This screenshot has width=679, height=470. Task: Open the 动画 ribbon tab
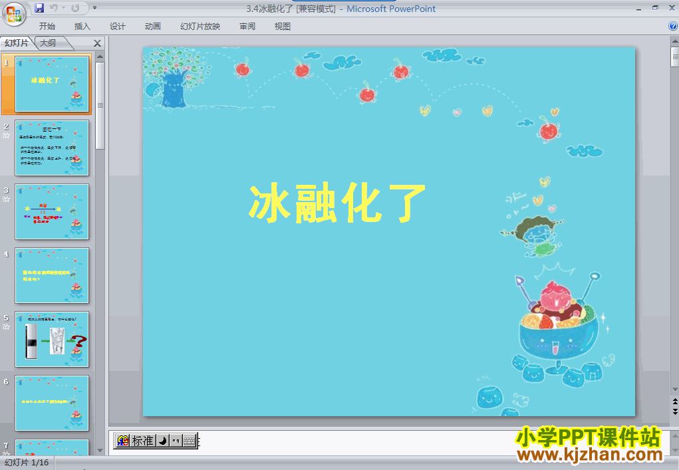click(x=152, y=27)
